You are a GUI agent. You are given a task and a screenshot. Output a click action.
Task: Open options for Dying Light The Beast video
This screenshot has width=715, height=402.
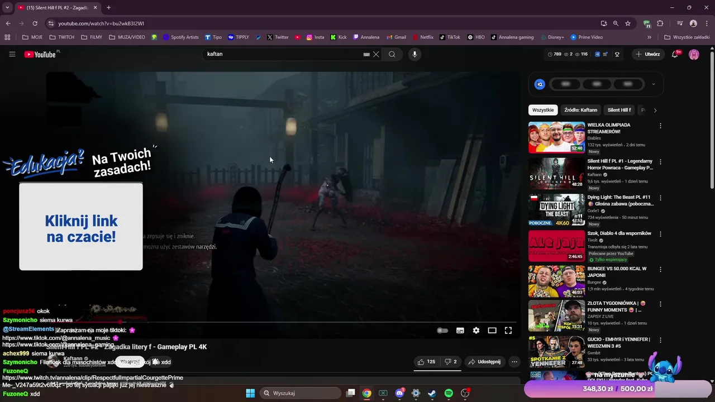point(660,198)
